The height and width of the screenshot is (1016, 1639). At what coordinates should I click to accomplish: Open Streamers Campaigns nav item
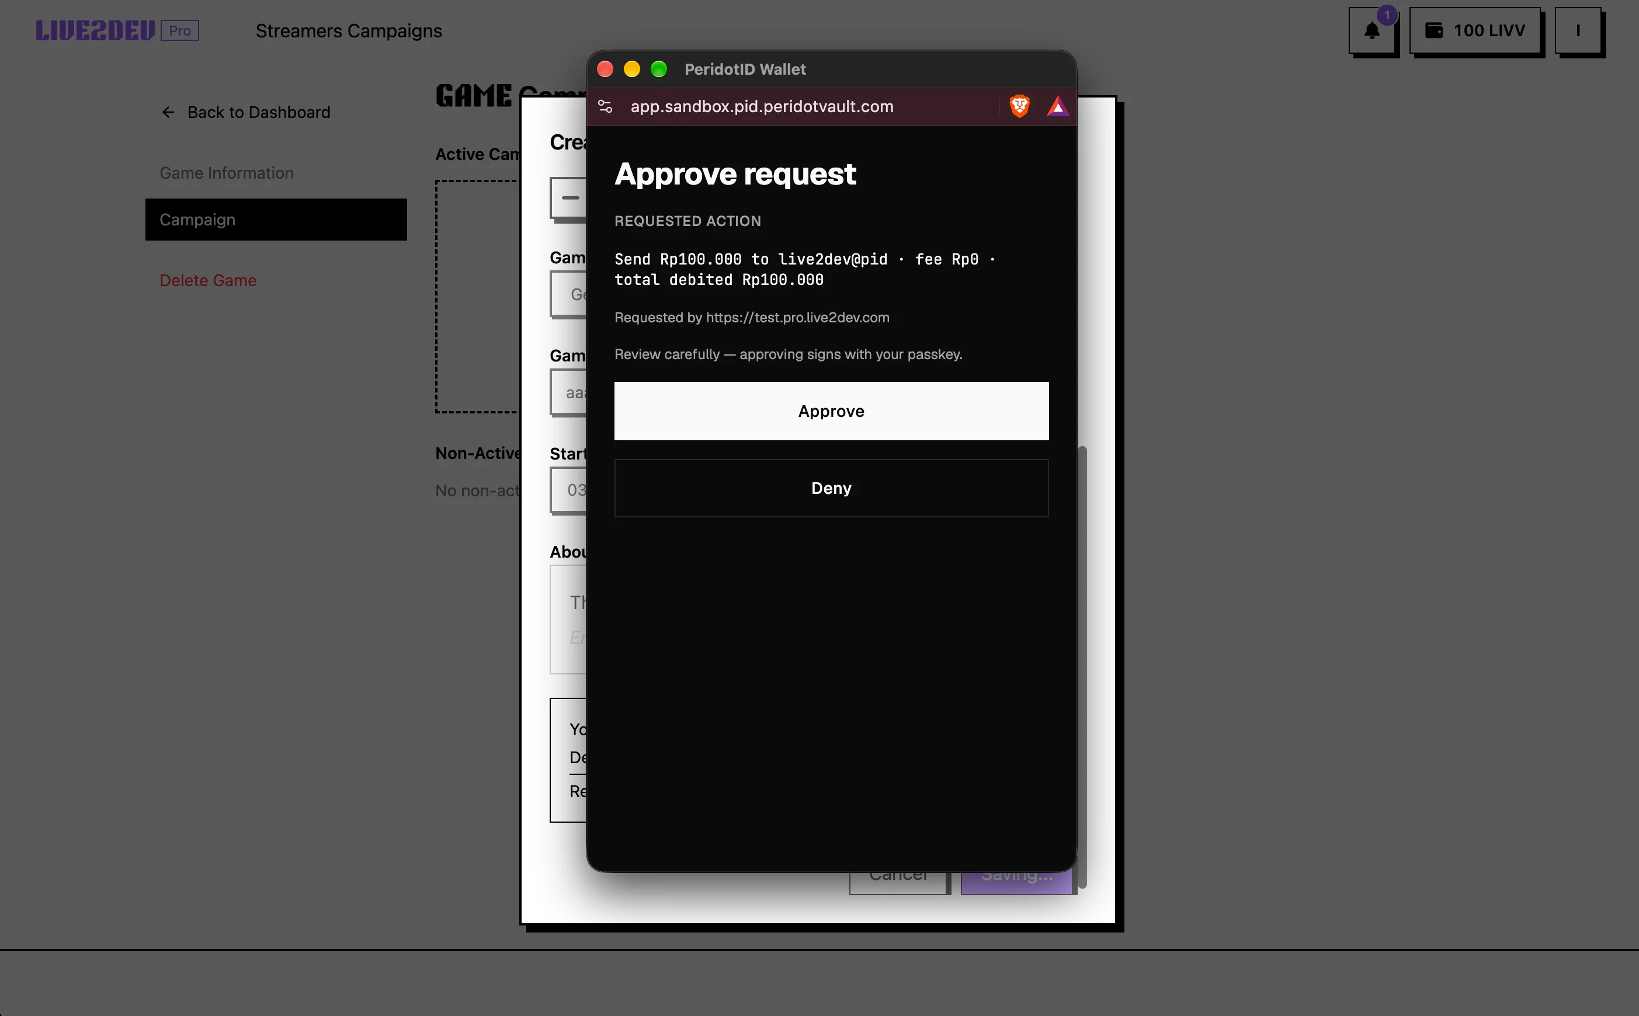click(349, 31)
